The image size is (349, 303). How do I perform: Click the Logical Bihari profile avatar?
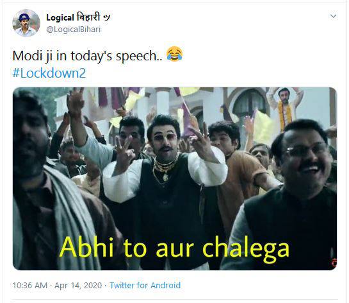(26, 22)
